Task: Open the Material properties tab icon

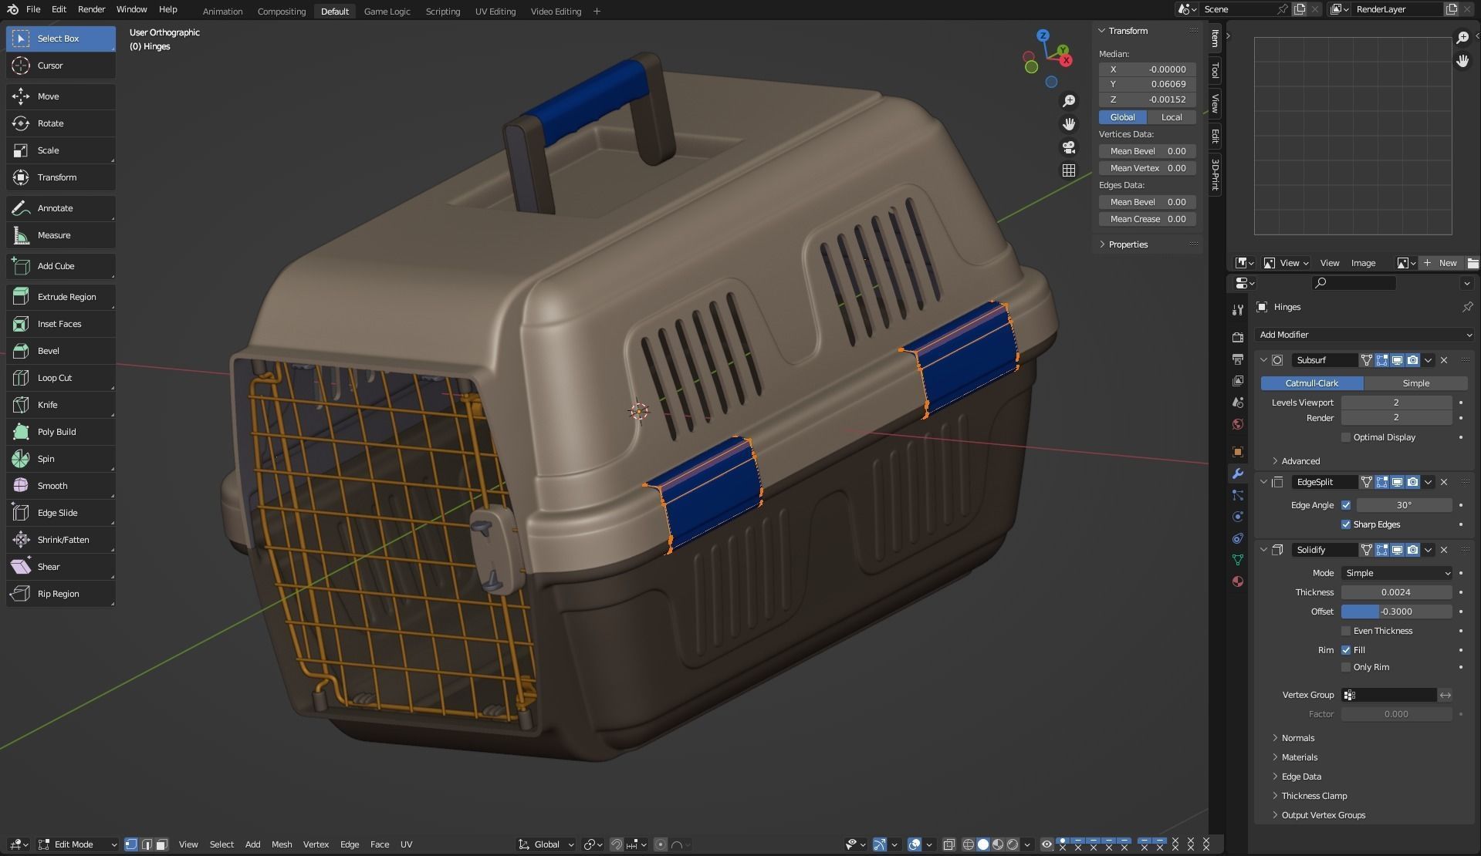Action: click(1238, 581)
